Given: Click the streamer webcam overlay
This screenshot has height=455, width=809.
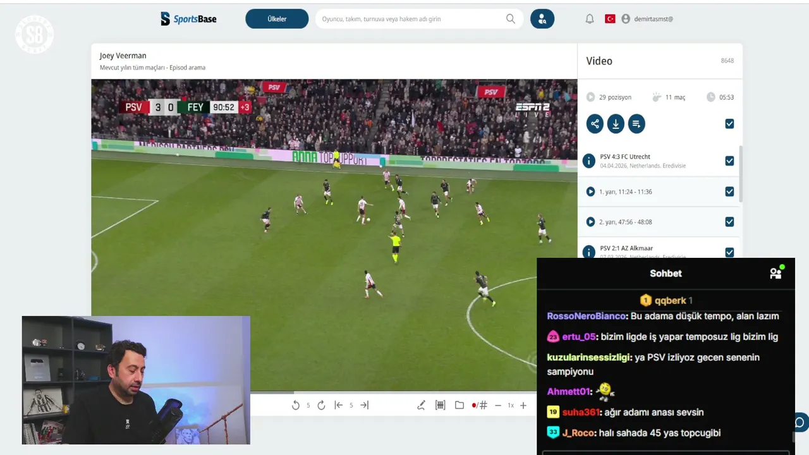Looking at the screenshot, I should 136,380.
